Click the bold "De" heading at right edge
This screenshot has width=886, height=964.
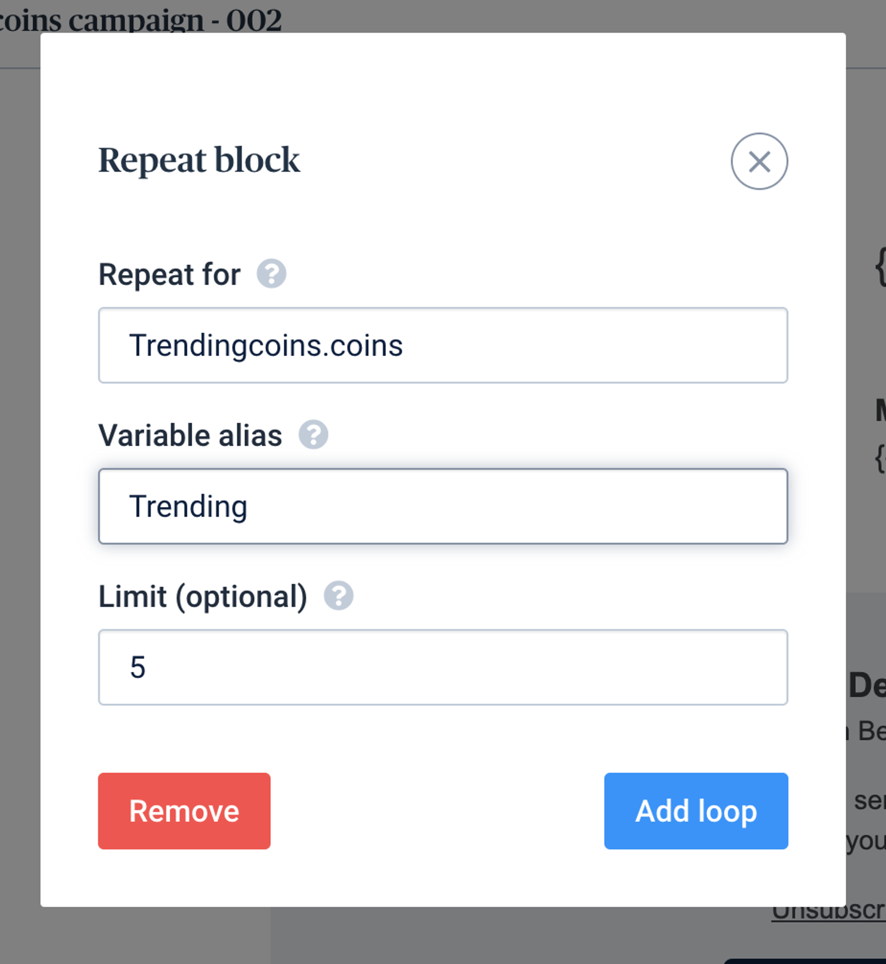pos(867,685)
